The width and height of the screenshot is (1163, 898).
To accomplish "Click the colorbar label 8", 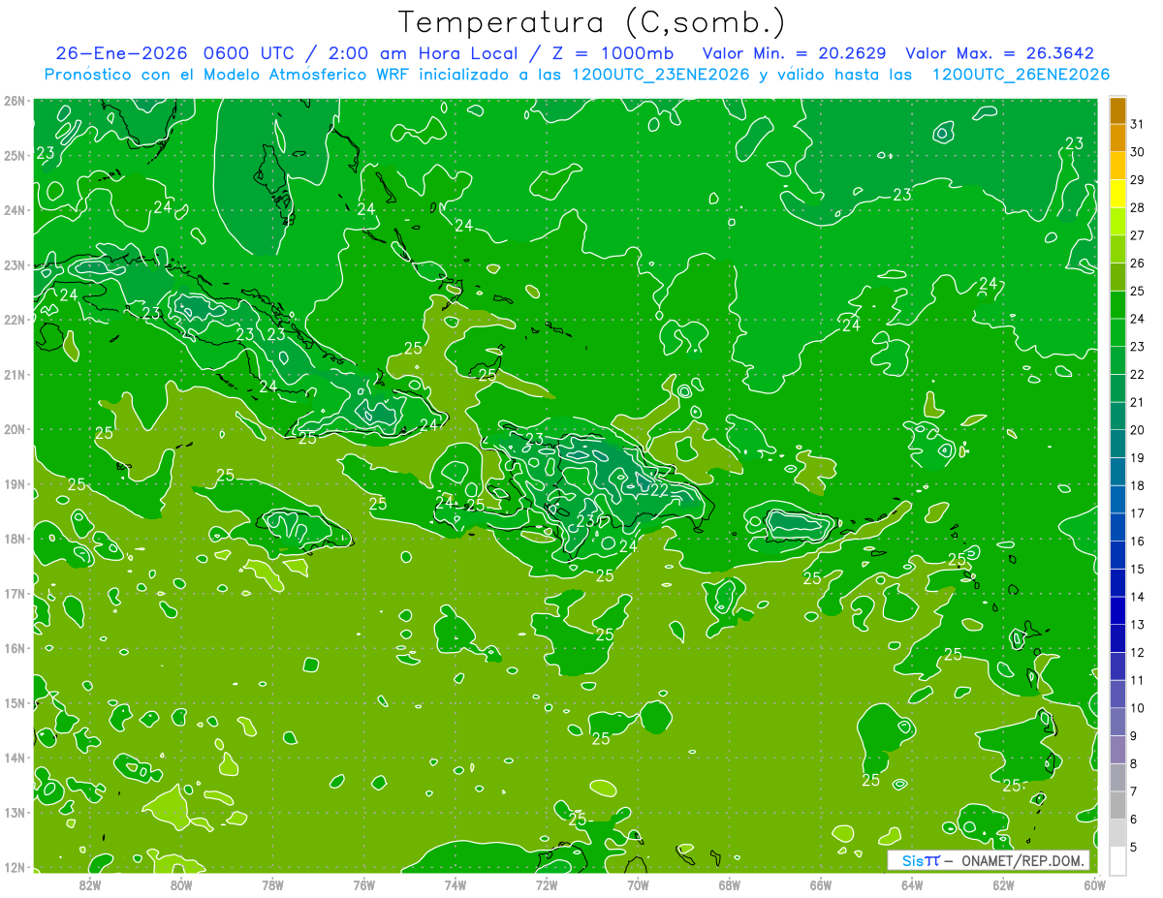I will (1134, 763).
